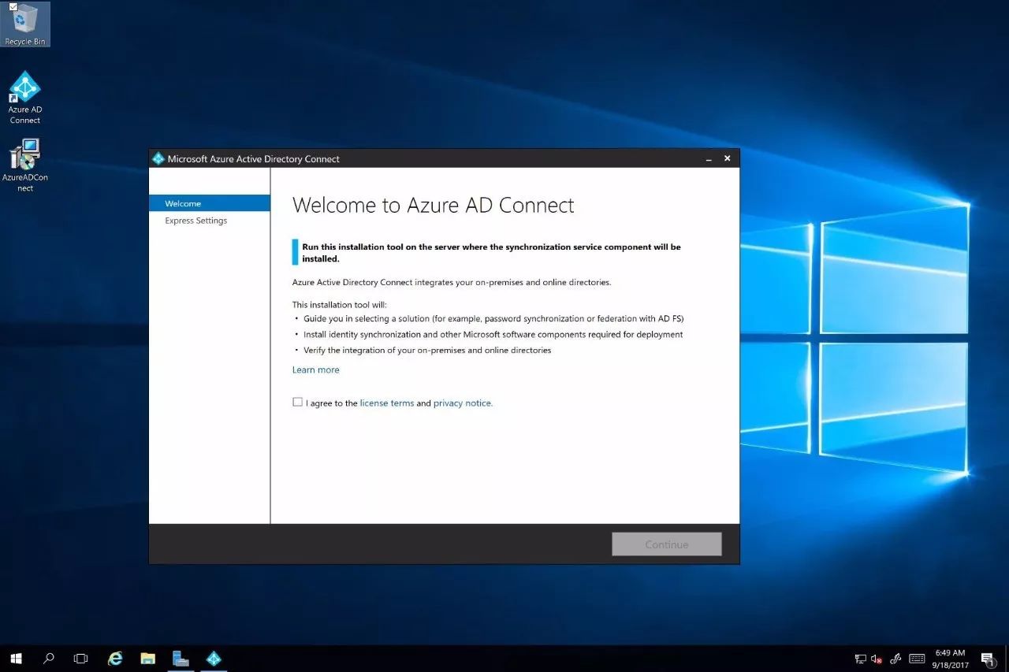
Task: Launch Internet Explorer from the taskbar
Action: (115, 659)
